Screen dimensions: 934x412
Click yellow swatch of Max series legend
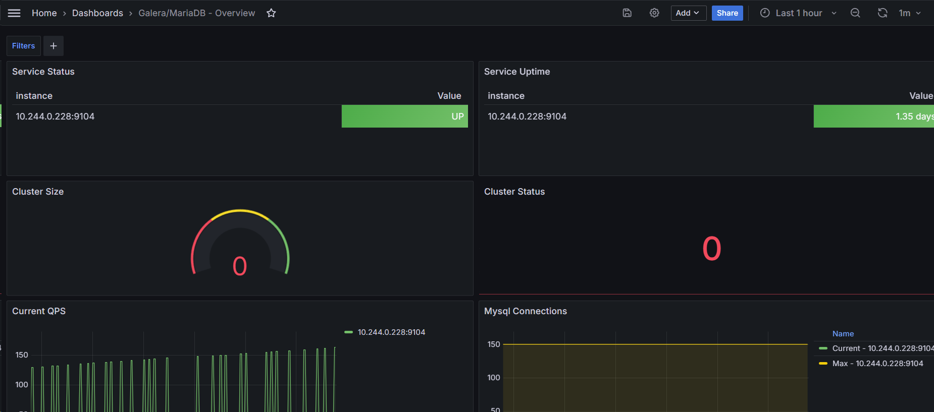823,364
